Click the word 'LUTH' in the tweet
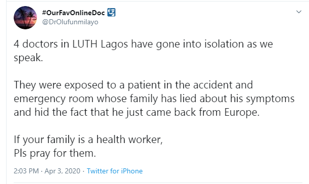Image resolution: width=309 pixels, height=184 pixels. [x=85, y=44]
